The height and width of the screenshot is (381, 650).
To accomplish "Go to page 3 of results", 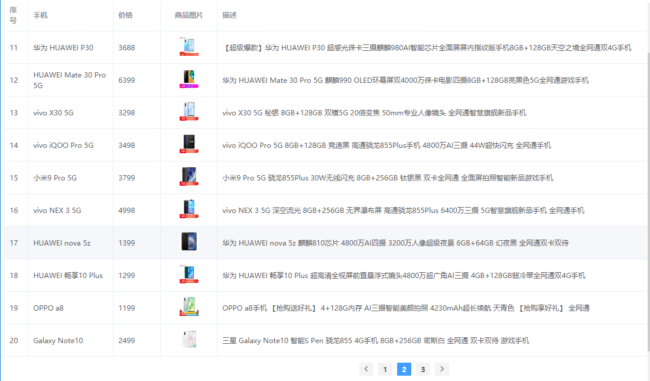I will (x=423, y=369).
